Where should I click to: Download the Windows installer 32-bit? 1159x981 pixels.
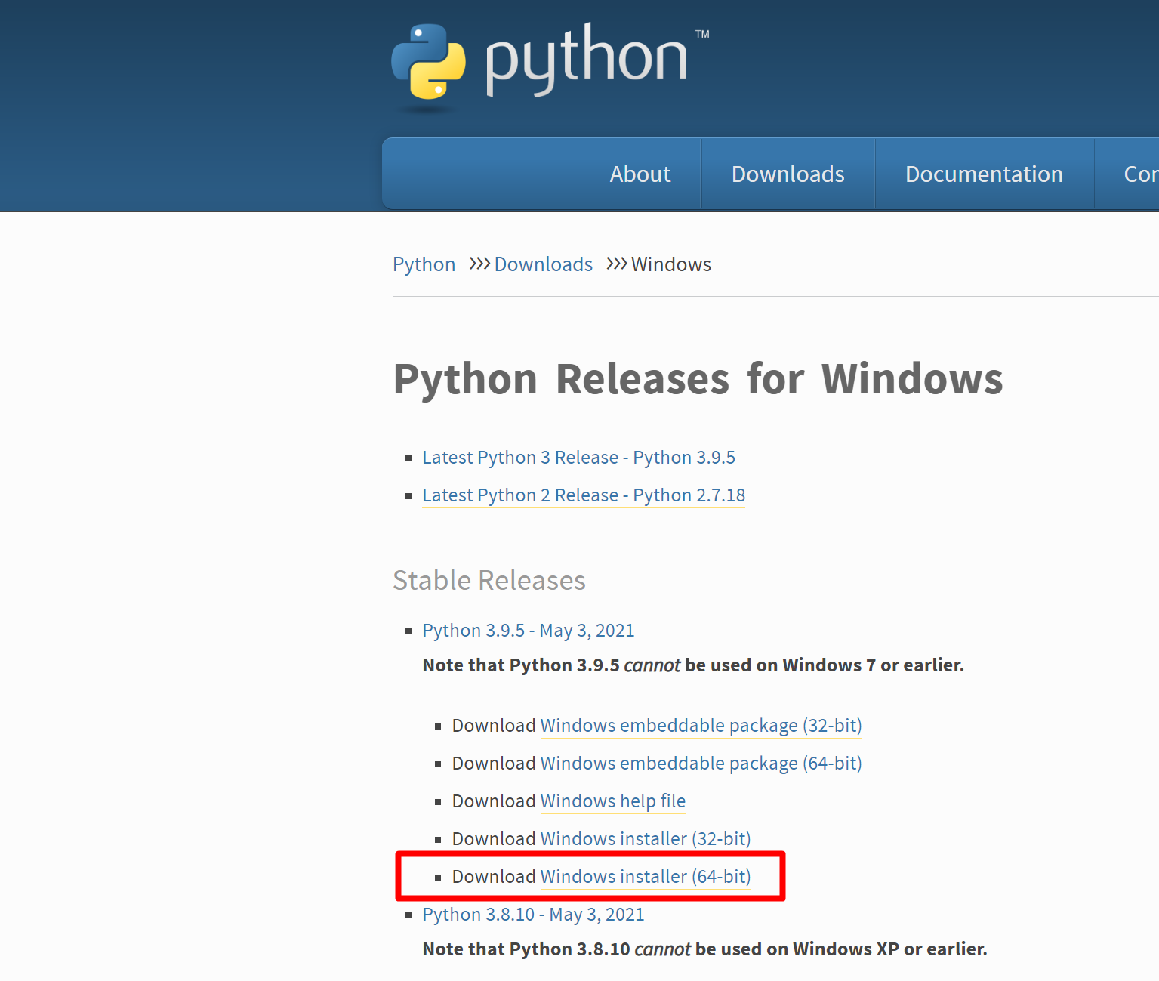pos(645,839)
